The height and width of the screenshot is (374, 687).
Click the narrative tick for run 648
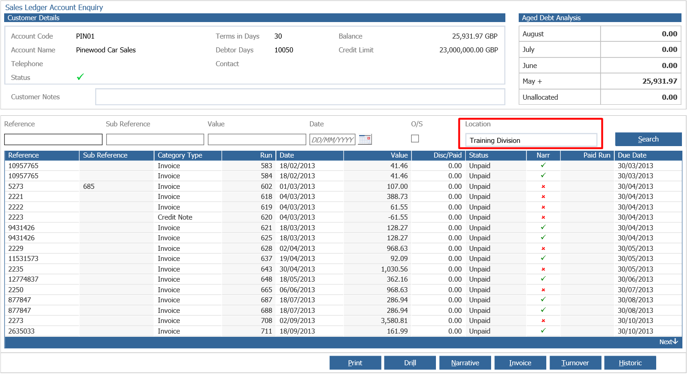543,278
